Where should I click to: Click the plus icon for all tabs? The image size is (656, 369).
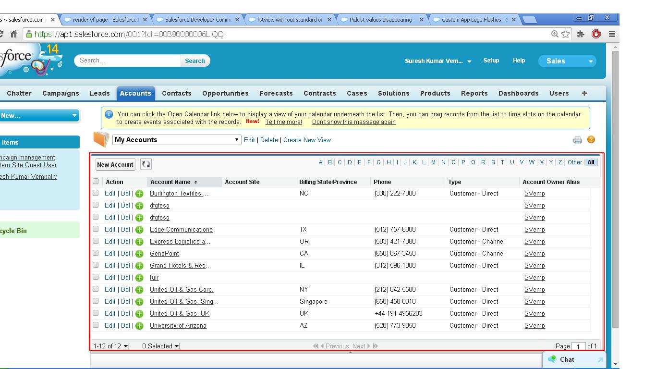click(x=584, y=93)
